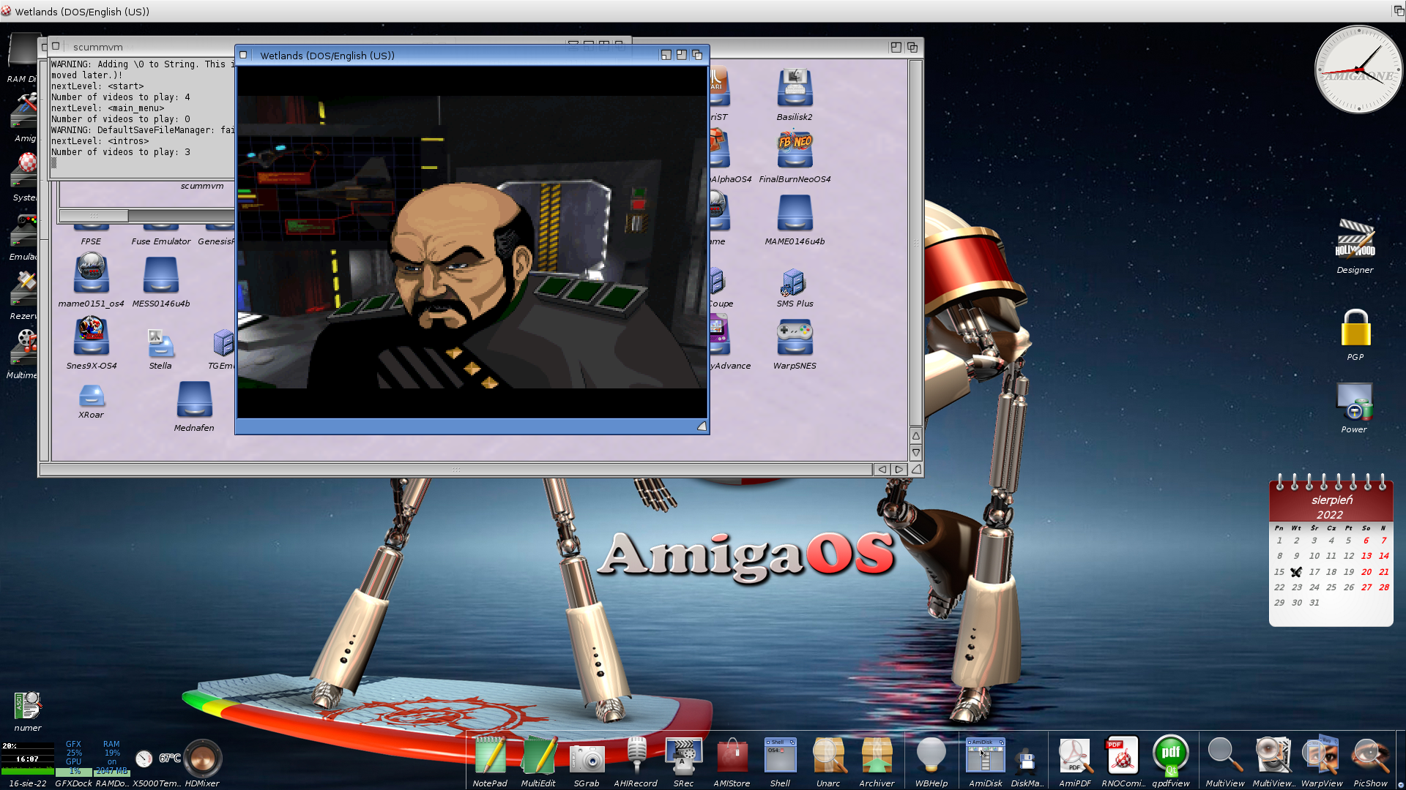
Task: Launch MultiEdit from the dock
Action: [538, 755]
